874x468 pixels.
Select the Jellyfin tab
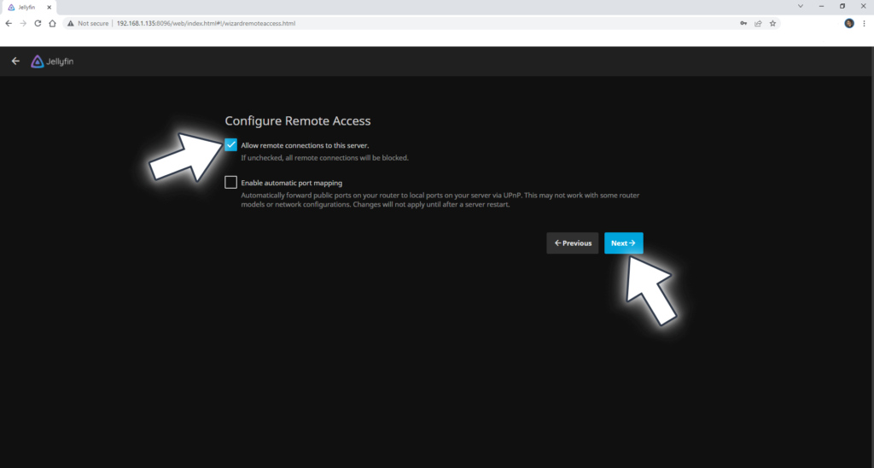click(29, 7)
